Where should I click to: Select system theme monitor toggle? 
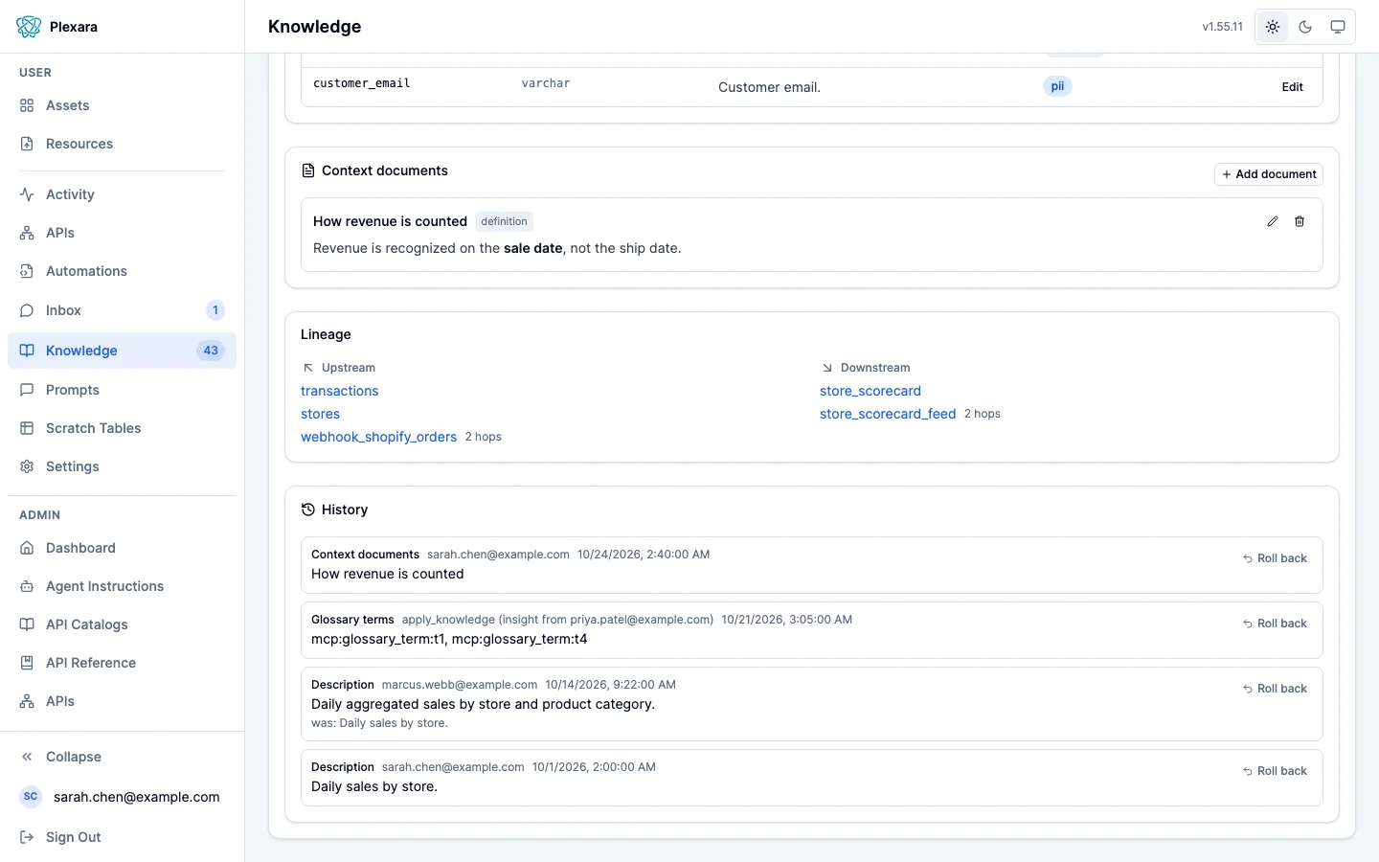pos(1338,27)
